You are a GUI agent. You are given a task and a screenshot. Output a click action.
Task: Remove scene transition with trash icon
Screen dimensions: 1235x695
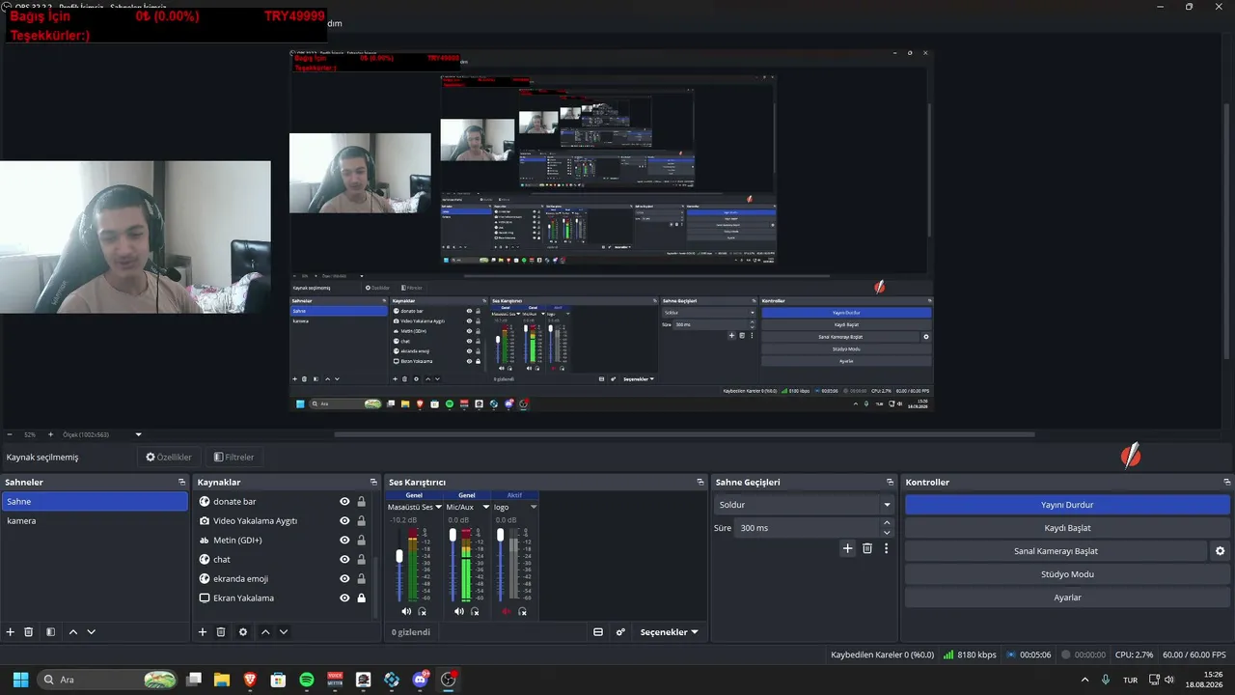coord(867,548)
